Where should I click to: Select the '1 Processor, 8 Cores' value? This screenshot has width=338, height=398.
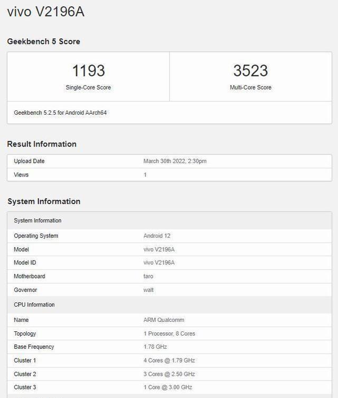point(170,334)
